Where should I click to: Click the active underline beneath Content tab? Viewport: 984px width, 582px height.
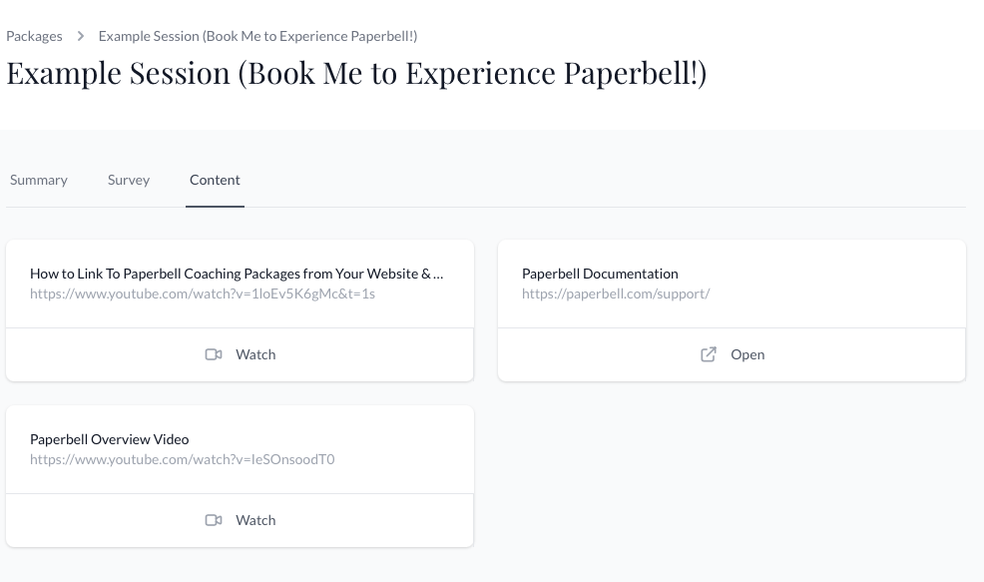pyautogui.click(x=215, y=206)
